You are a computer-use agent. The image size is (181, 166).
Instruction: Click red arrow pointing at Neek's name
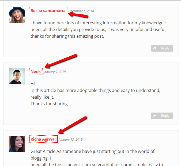point(61,61)
